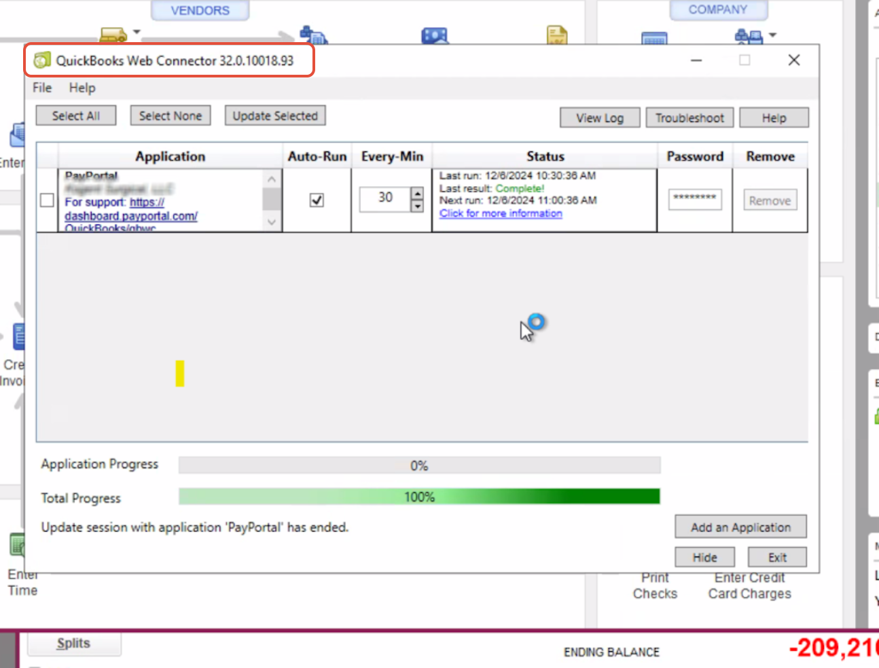Decrease Every-Min value with down arrow
The image size is (879, 668).
point(417,205)
